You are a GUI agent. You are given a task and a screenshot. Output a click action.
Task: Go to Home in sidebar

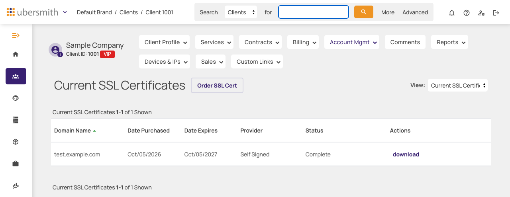[16, 54]
